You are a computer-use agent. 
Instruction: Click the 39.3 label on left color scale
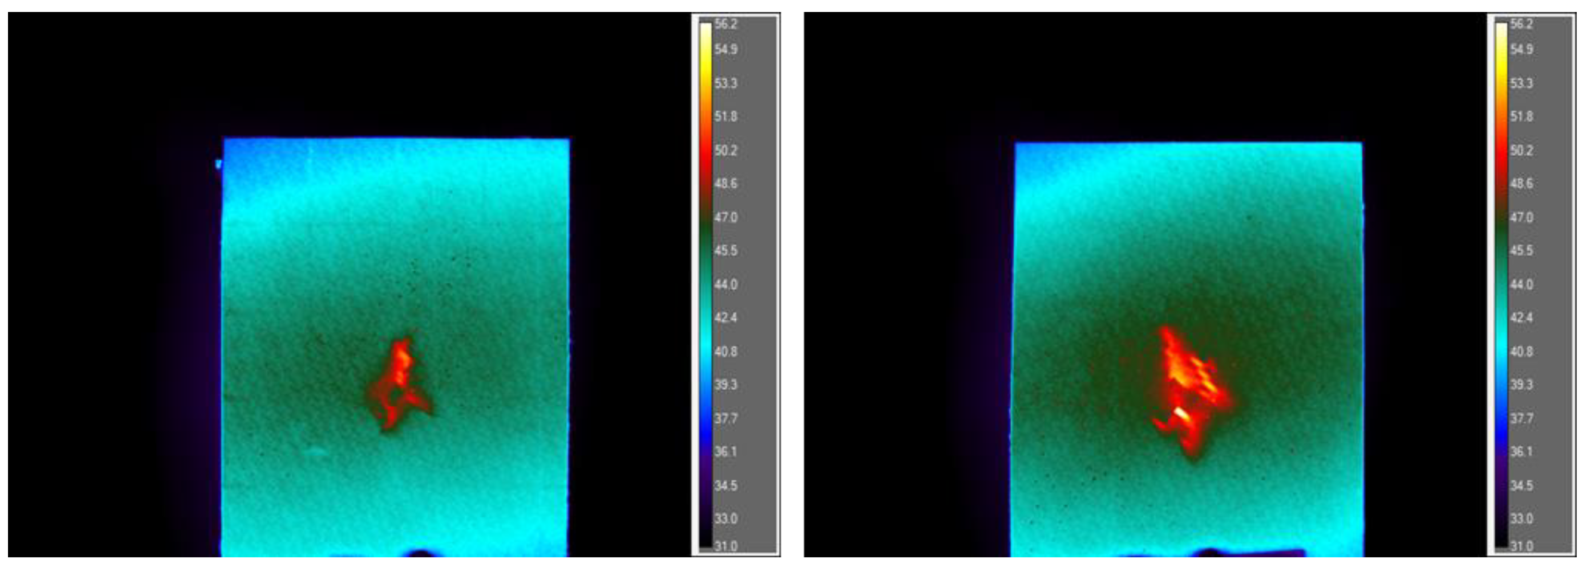click(726, 385)
